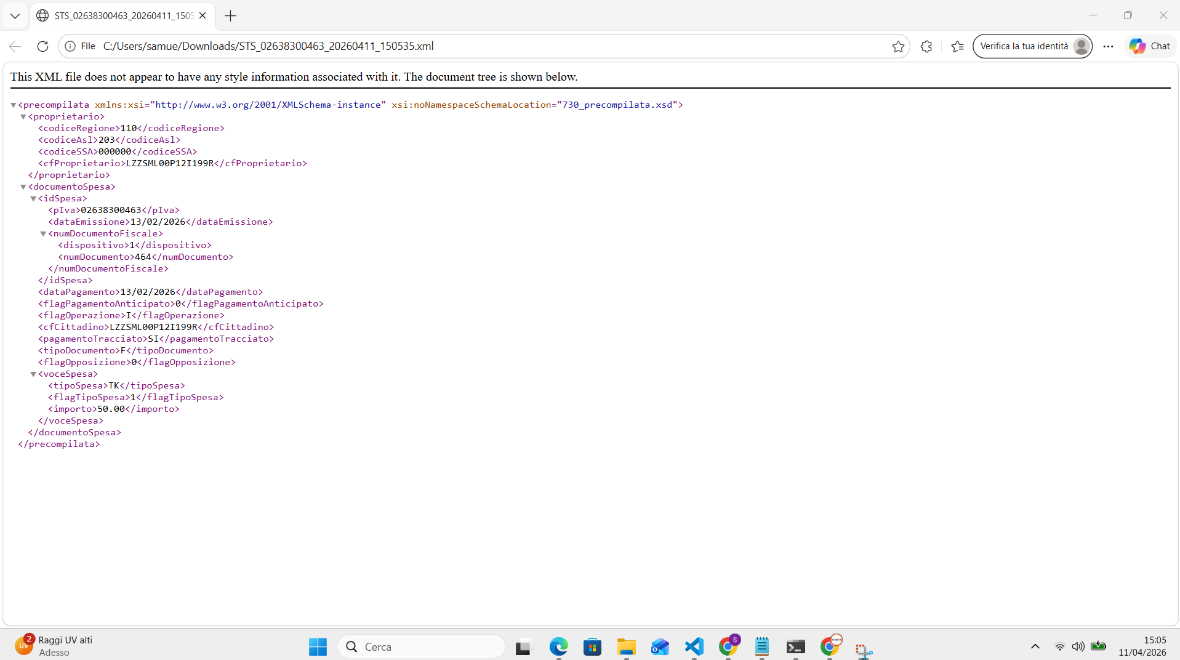Click the pagamentoTracciato value SI

coord(153,339)
